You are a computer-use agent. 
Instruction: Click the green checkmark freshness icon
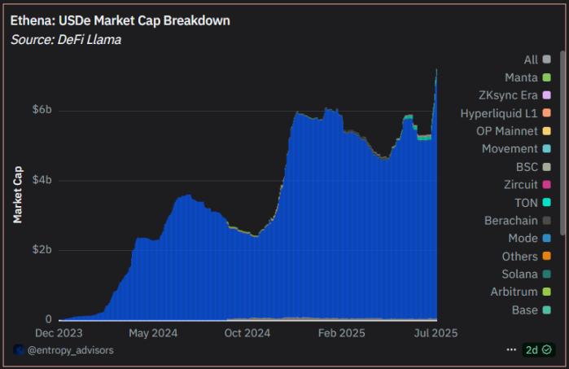(x=547, y=349)
